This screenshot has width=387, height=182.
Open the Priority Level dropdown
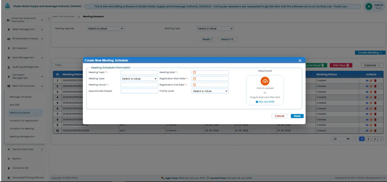(x=210, y=91)
